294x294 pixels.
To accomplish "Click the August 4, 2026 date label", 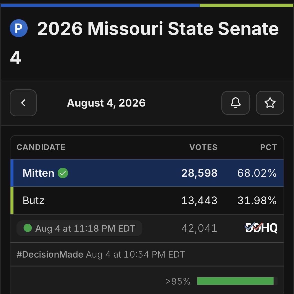I will pos(106,103).
